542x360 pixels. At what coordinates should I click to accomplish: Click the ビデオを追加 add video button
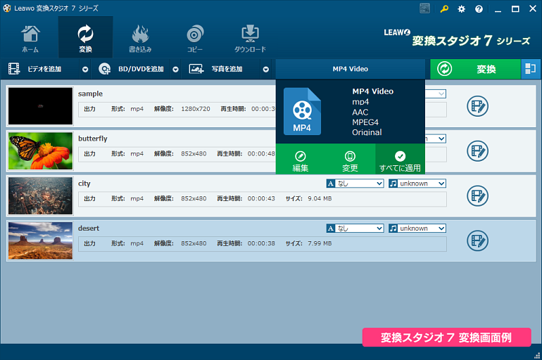pos(40,69)
